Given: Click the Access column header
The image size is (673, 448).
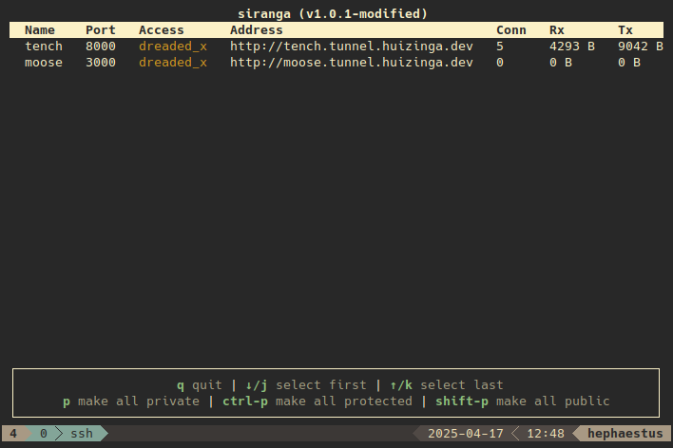Looking at the screenshot, I should [x=162, y=30].
